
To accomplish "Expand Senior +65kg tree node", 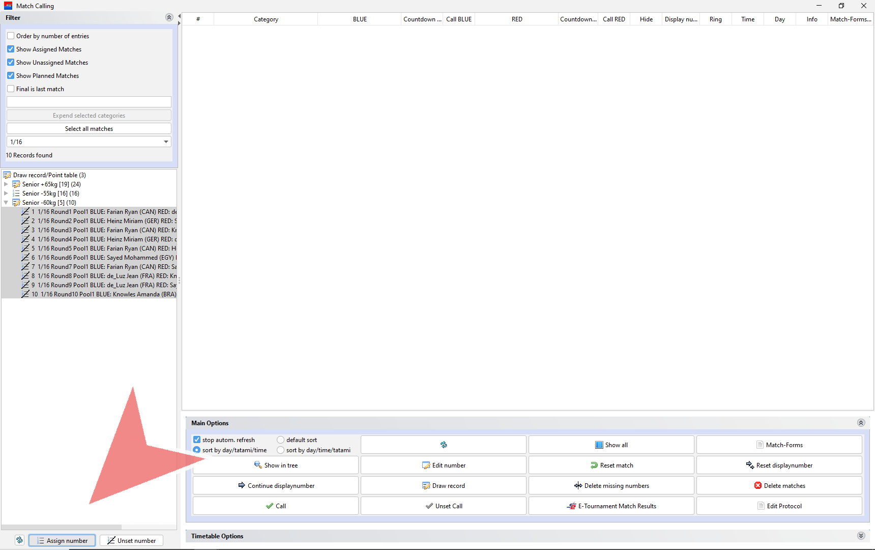I will click(6, 184).
